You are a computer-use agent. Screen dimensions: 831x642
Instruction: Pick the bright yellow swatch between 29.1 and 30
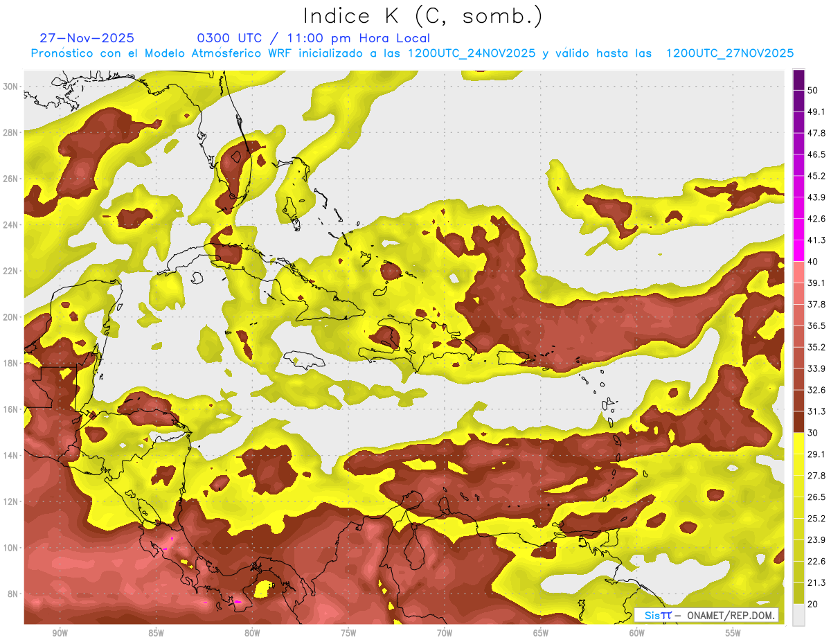(798, 443)
